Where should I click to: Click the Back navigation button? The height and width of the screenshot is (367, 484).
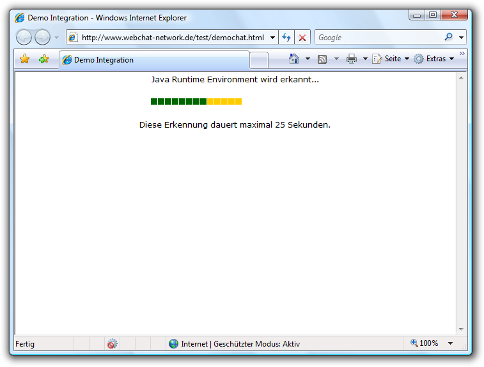pos(24,38)
